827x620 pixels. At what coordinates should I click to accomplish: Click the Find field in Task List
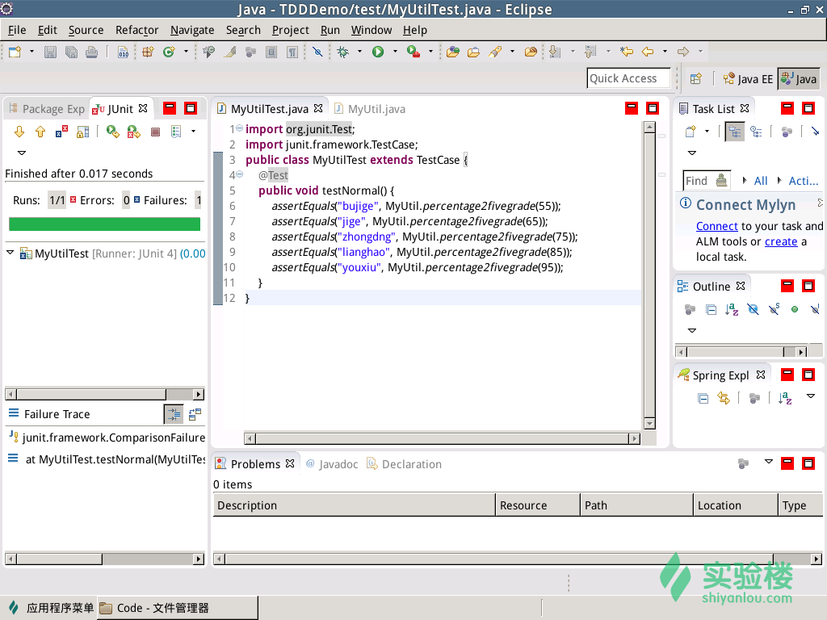coord(707,181)
